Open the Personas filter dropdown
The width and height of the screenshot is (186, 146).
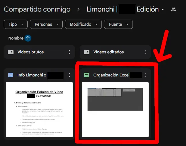tap(46, 25)
